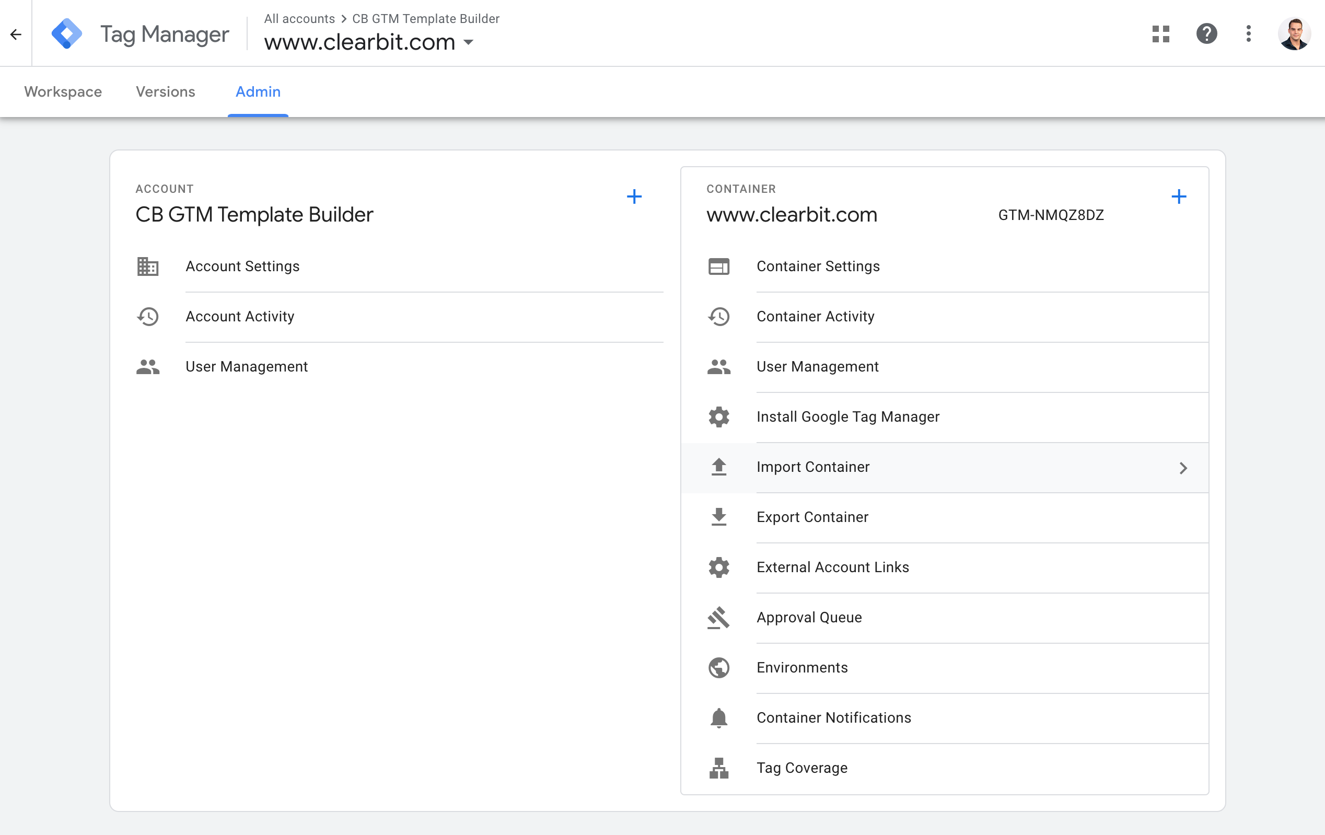1325x835 pixels.
Task: Click the Account Activity history icon
Action: click(147, 317)
